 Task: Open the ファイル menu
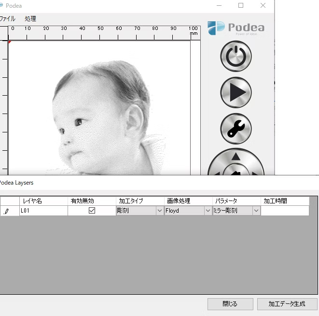click(7, 19)
